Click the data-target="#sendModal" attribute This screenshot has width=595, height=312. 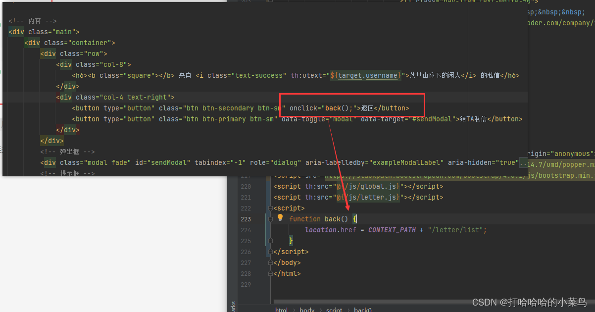[408, 119]
